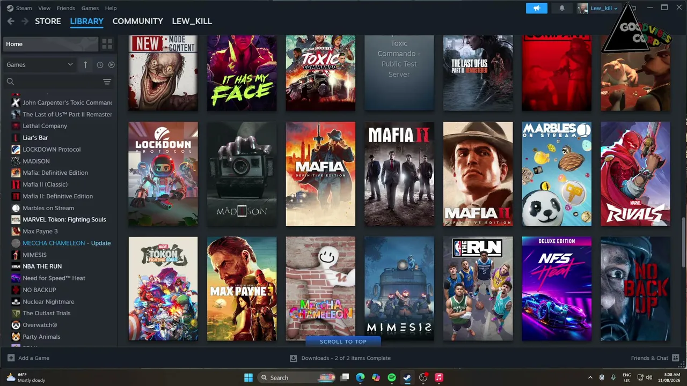Click the Lew_kill profile avatar
The width and height of the screenshot is (687, 386).
click(x=583, y=8)
